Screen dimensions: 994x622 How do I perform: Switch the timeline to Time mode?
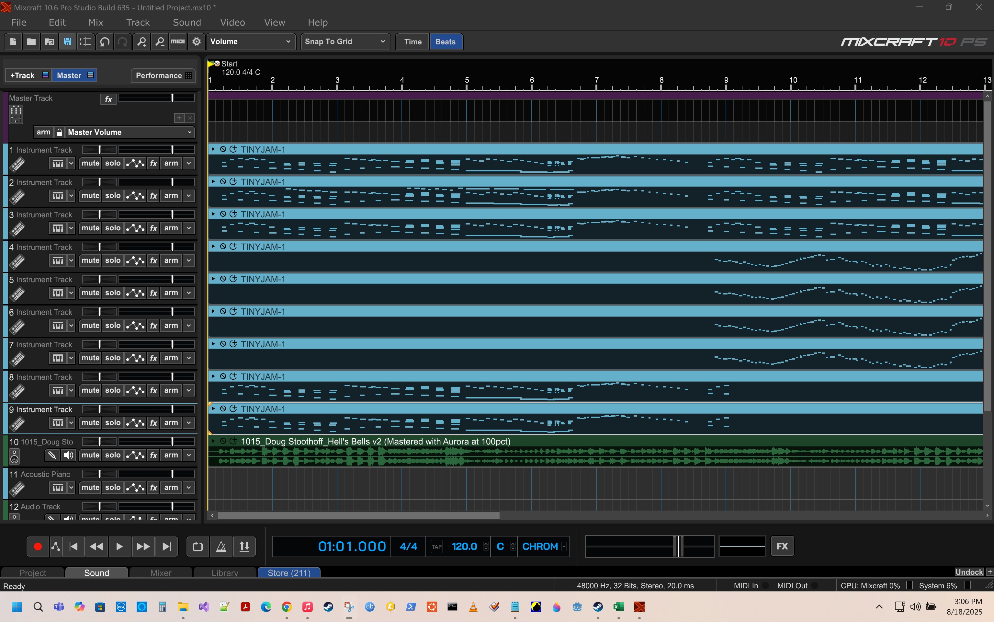[x=412, y=41]
